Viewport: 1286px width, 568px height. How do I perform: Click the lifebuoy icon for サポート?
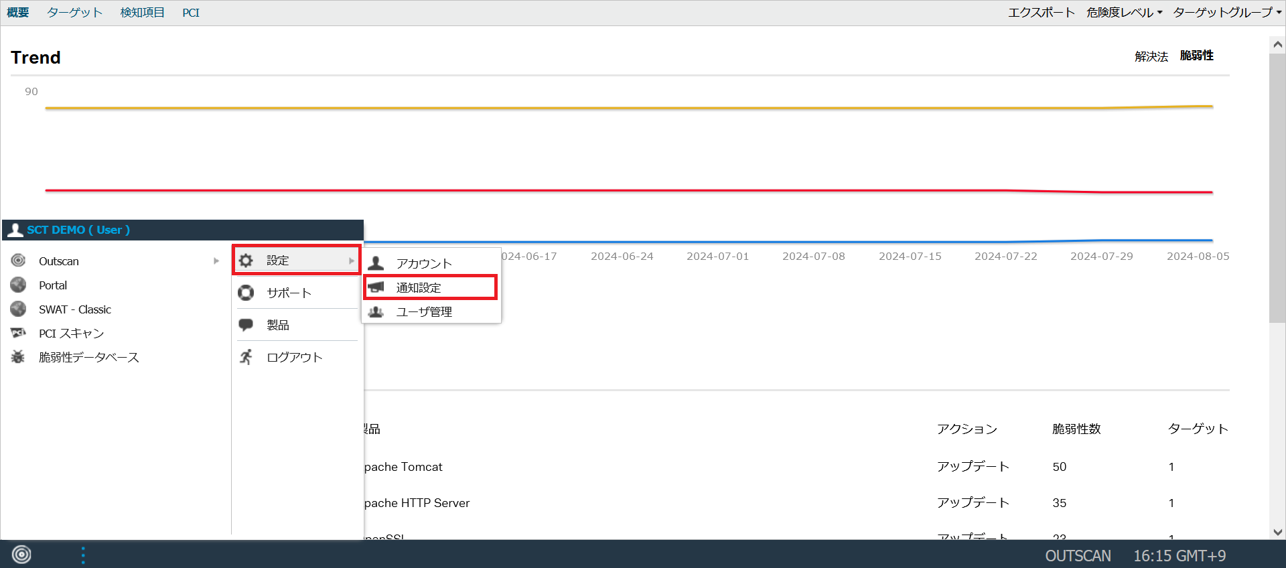point(246,293)
